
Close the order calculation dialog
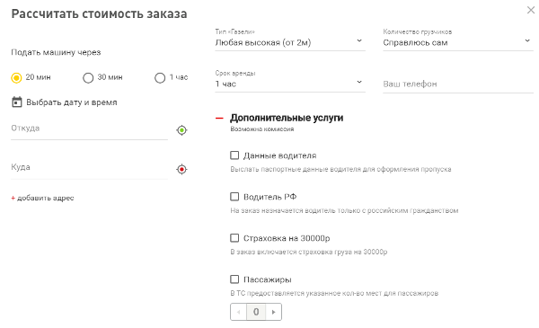tap(531, 10)
